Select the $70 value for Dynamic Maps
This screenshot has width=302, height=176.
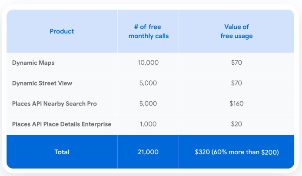pyautogui.click(x=237, y=63)
